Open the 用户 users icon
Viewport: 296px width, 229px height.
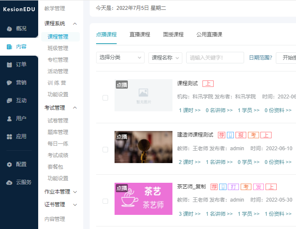[9, 119]
